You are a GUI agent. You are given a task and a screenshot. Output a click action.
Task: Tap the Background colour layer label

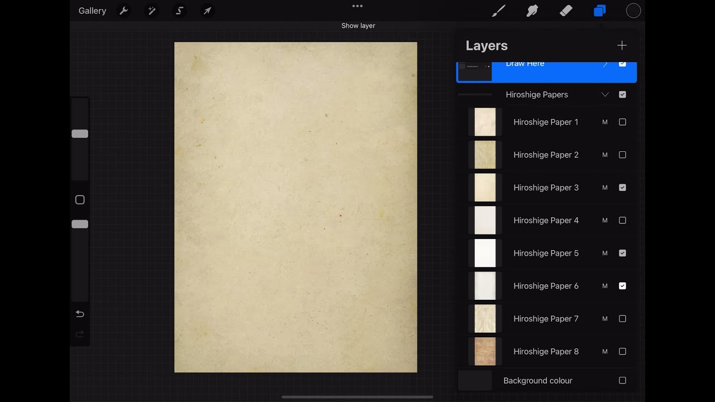[x=538, y=381]
